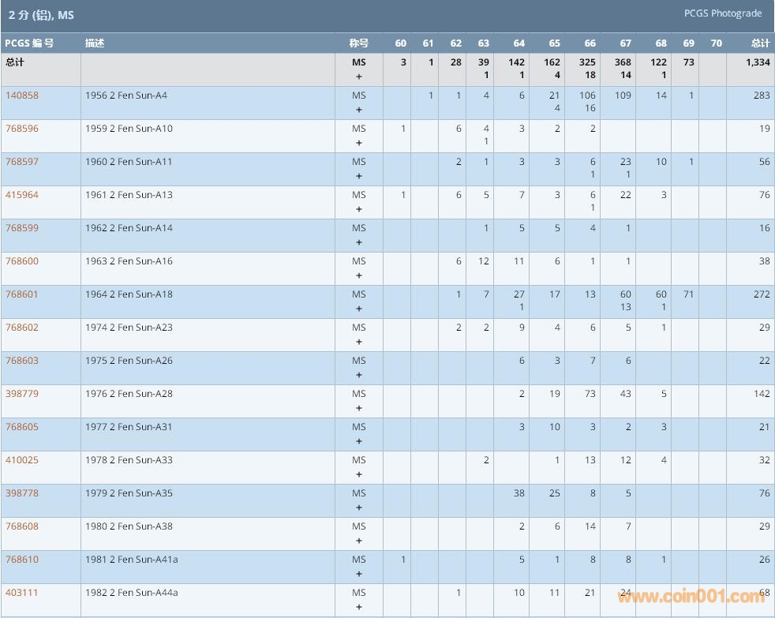The height and width of the screenshot is (618, 775).
Task: Click the grade 70 column header
Action: [x=716, y=43]
